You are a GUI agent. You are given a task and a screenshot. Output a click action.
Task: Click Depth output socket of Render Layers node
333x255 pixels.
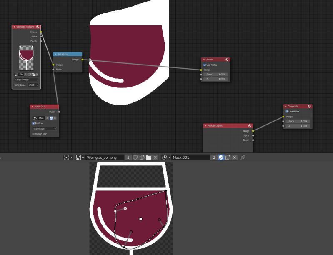click(x=253, y=140)
